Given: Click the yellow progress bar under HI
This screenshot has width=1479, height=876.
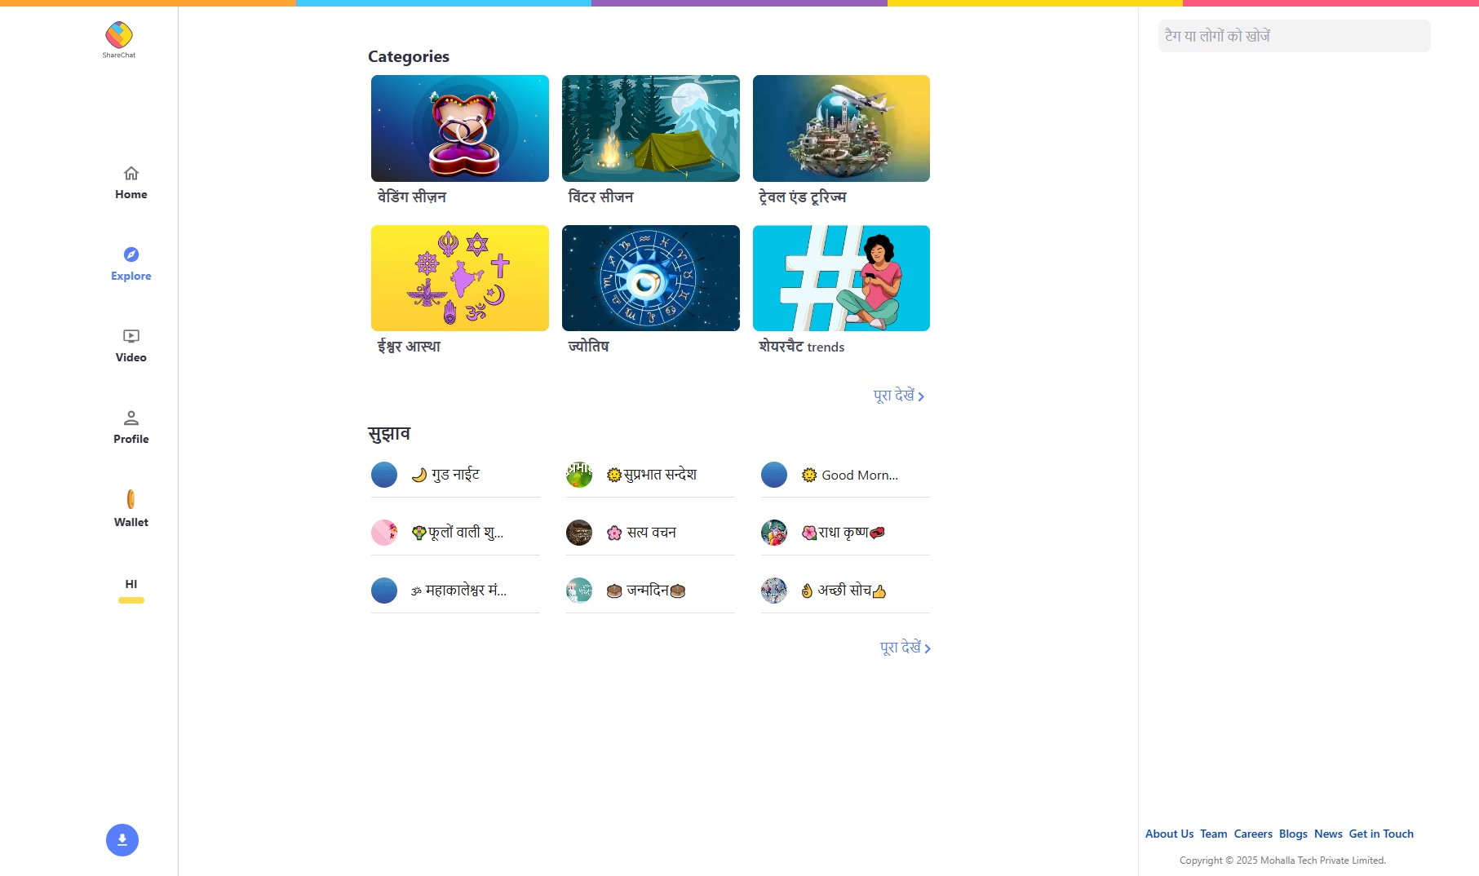Looking at the screenshot, I should pyautogui.click(x=131, y=600).
